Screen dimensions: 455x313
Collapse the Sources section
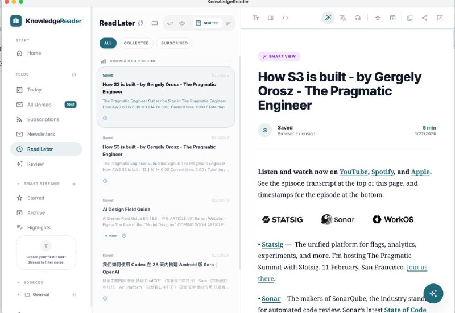(19, 282)
